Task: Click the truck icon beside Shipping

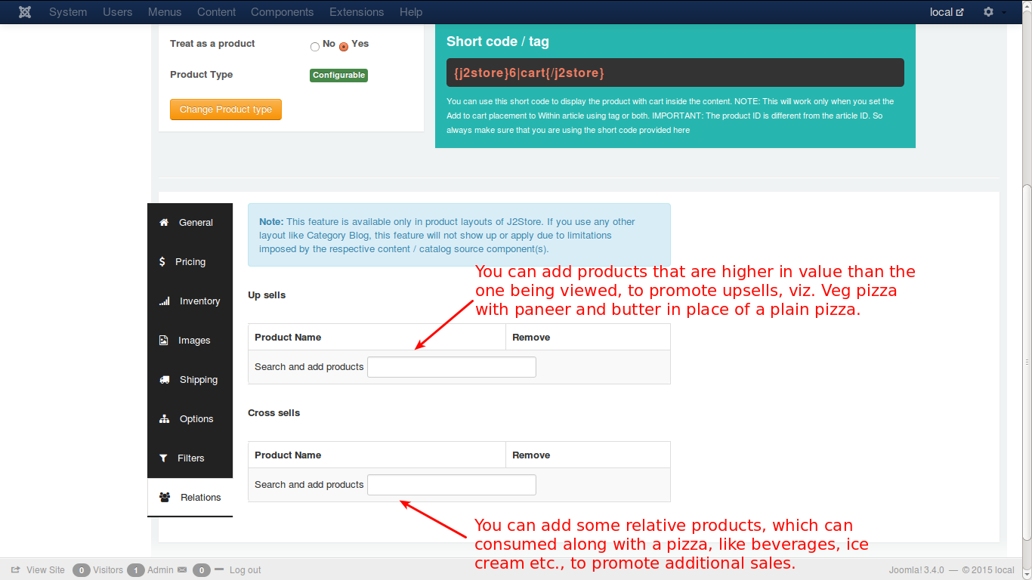Action: (164, 380)
